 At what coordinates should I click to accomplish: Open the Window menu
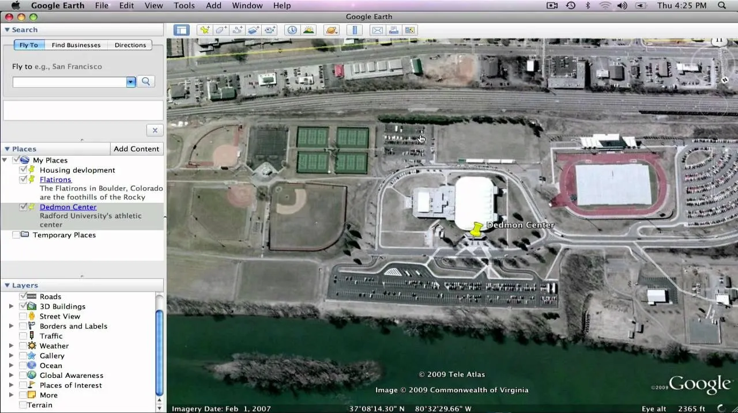pos(247,5)
